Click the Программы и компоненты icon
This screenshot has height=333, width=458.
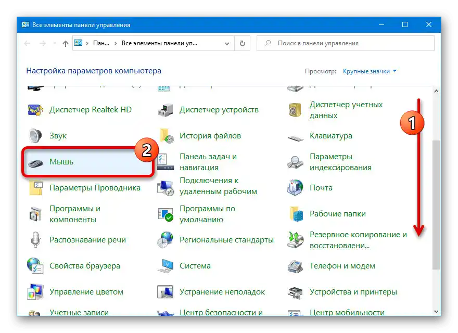click(35, 214)
